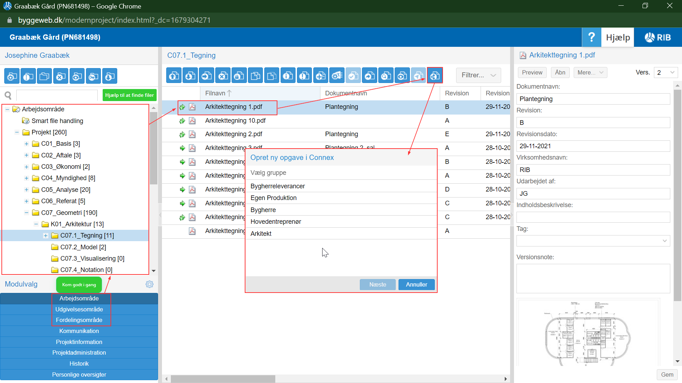Collapse the C07_Geometri folder
The width and height of the screenshot is (682, 383).
tap(27, 213)
